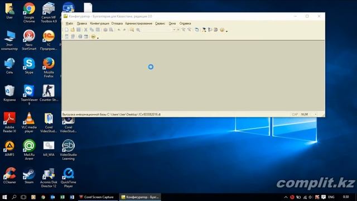The image size is (357, 201).
Task: Show hidden tray icons chevron
Action: click(x=286, y=197)
